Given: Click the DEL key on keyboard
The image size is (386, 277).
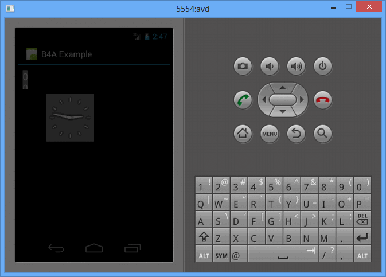Looking at the screenshot, I should coord(362,219).
